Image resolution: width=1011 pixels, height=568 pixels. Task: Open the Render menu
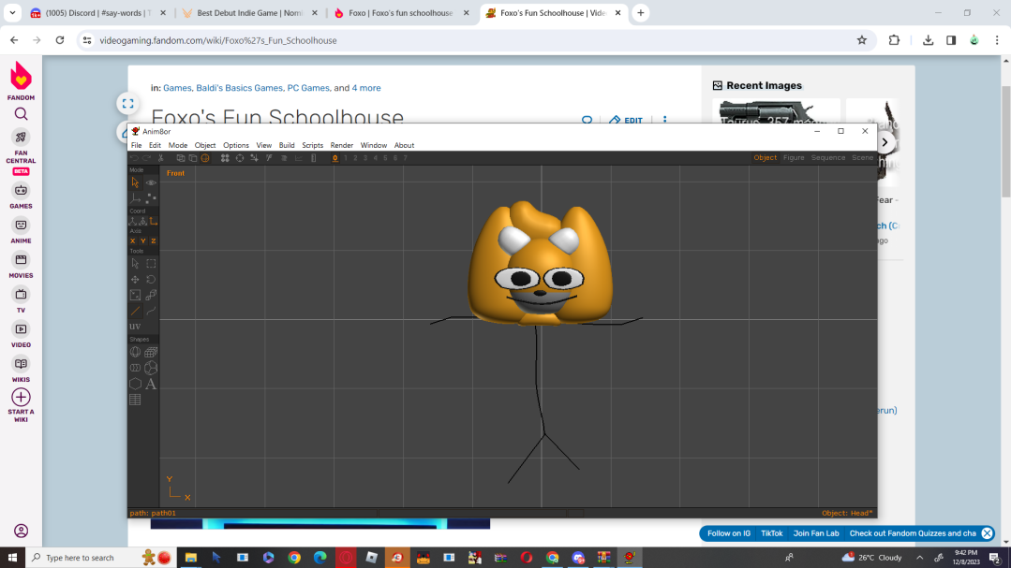[342, 146]
